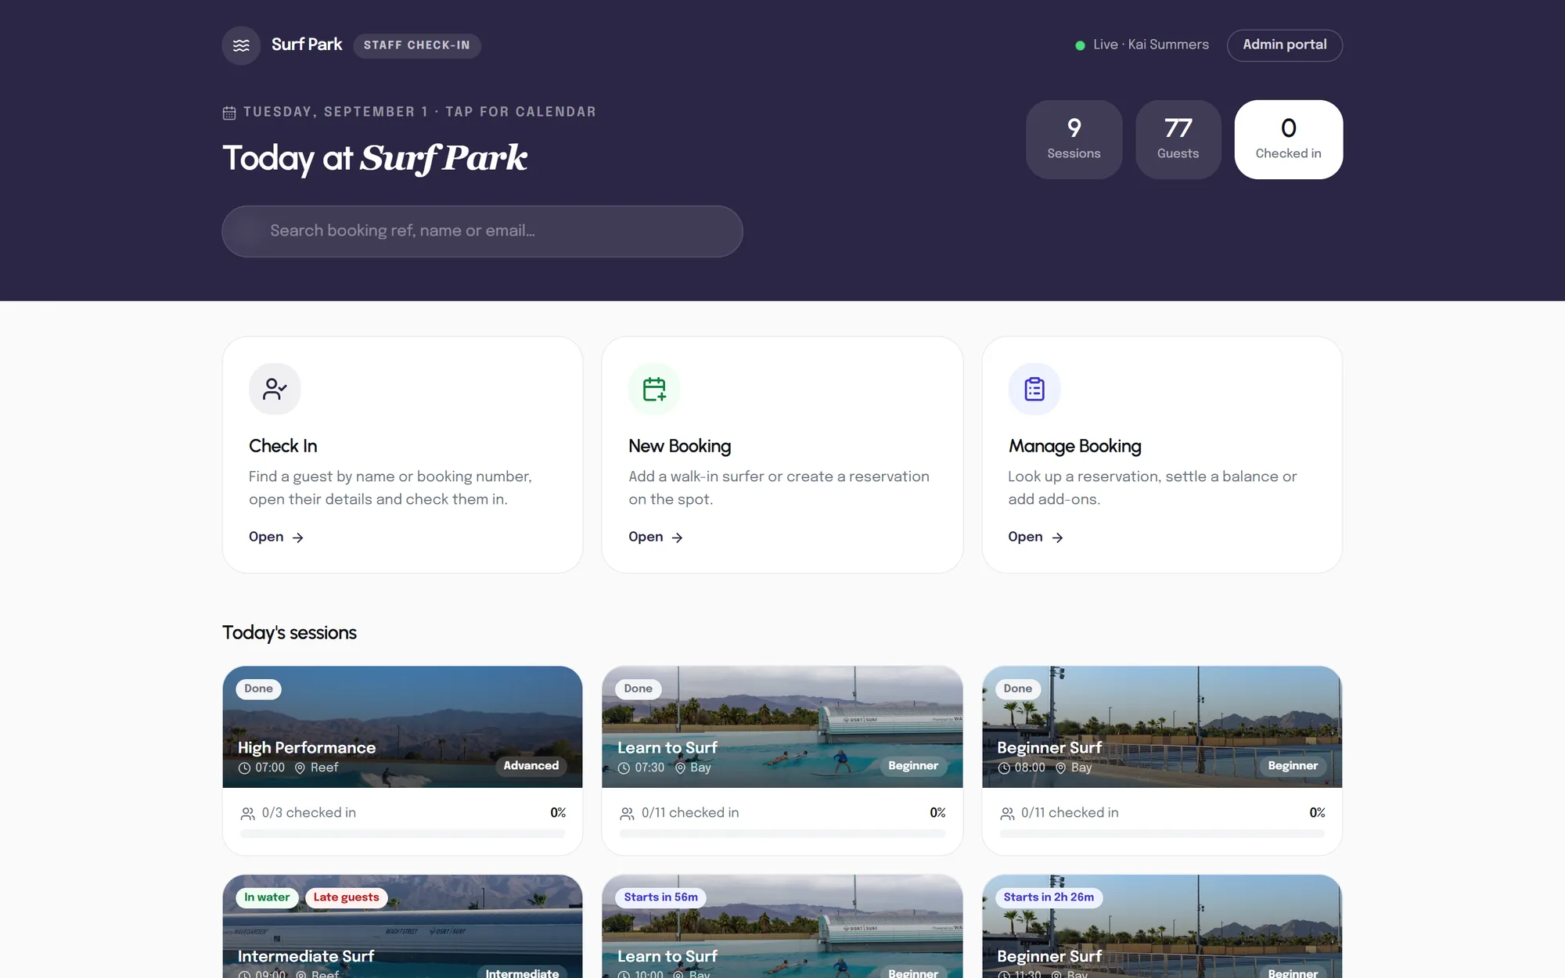Open the High Performance session thumbnail
The width and height of the screenshot is (1565, 978).
click(x=402, y=727)
